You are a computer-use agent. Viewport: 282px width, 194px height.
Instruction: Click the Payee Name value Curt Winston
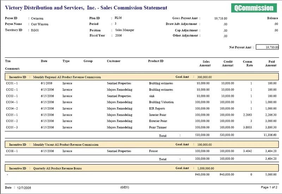point(40,24)
